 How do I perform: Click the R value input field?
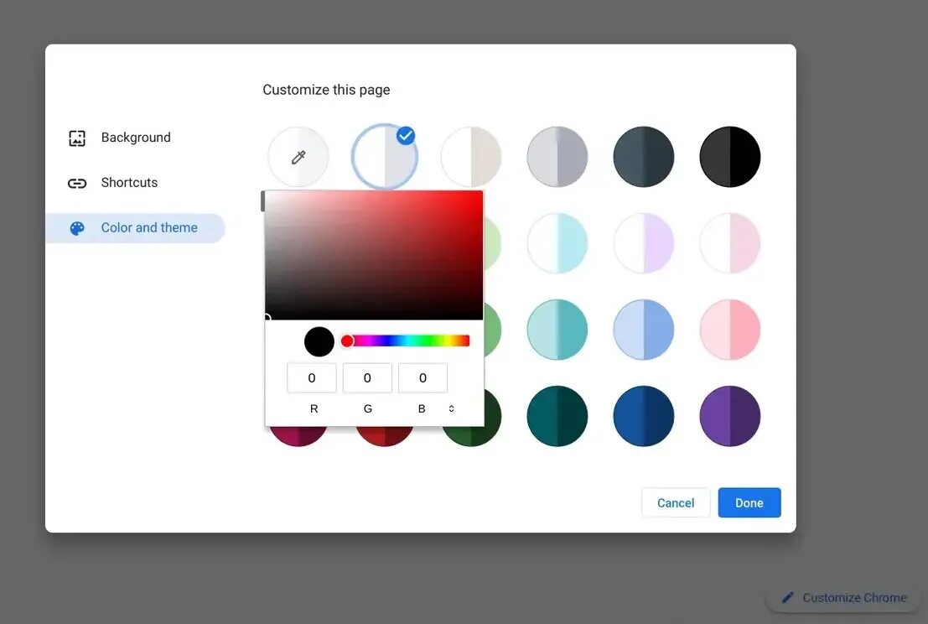(x=312, y=377)
